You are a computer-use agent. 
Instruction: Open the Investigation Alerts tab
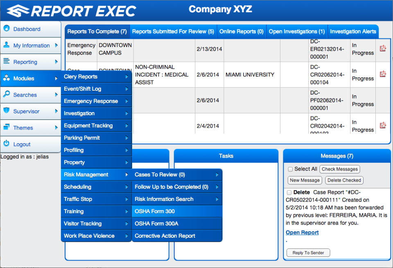click(x=353, y=32)
